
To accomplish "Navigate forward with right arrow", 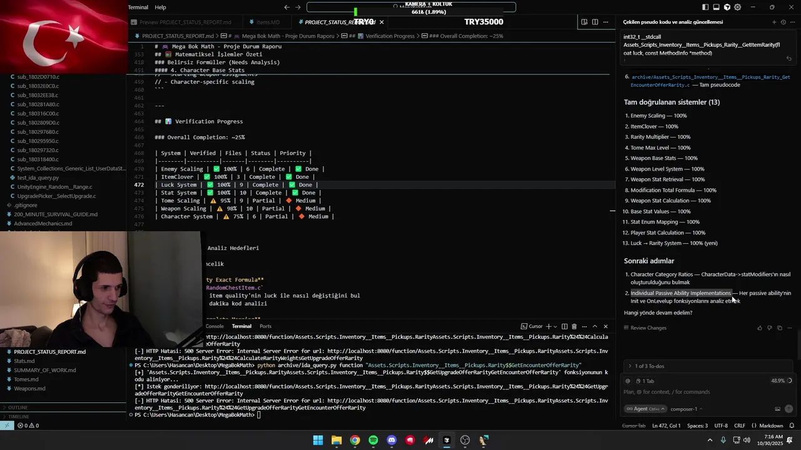I will tap(298, 7).
